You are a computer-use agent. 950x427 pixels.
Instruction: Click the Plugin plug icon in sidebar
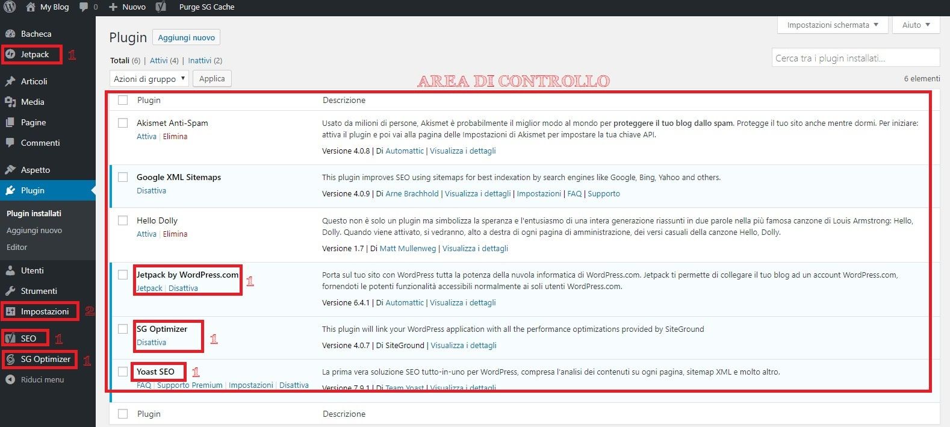pyautogui.click(x=10, y=190)
